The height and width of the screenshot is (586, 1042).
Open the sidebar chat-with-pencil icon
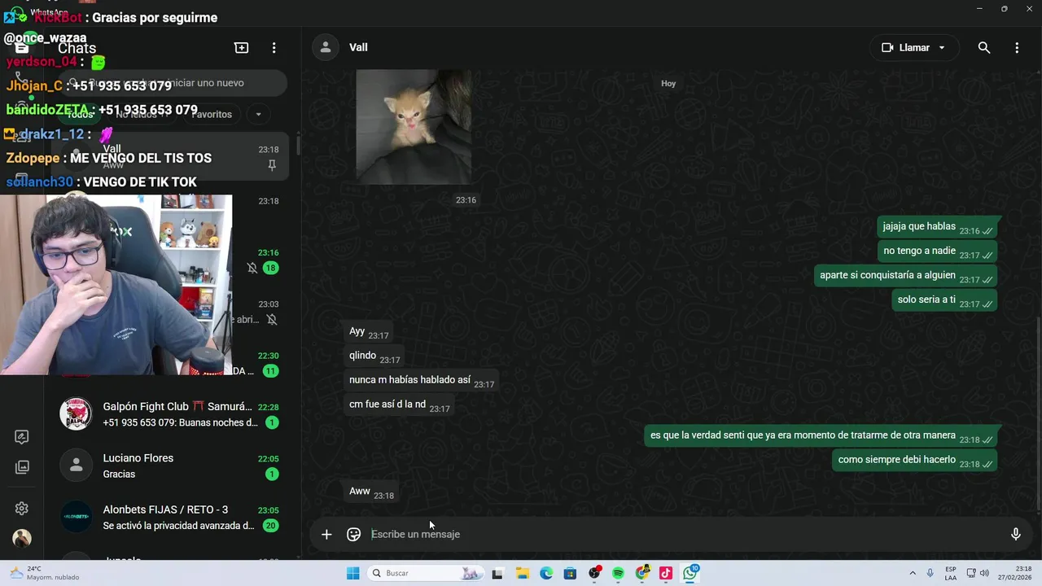pyautogui.click(x=22, y=437)
